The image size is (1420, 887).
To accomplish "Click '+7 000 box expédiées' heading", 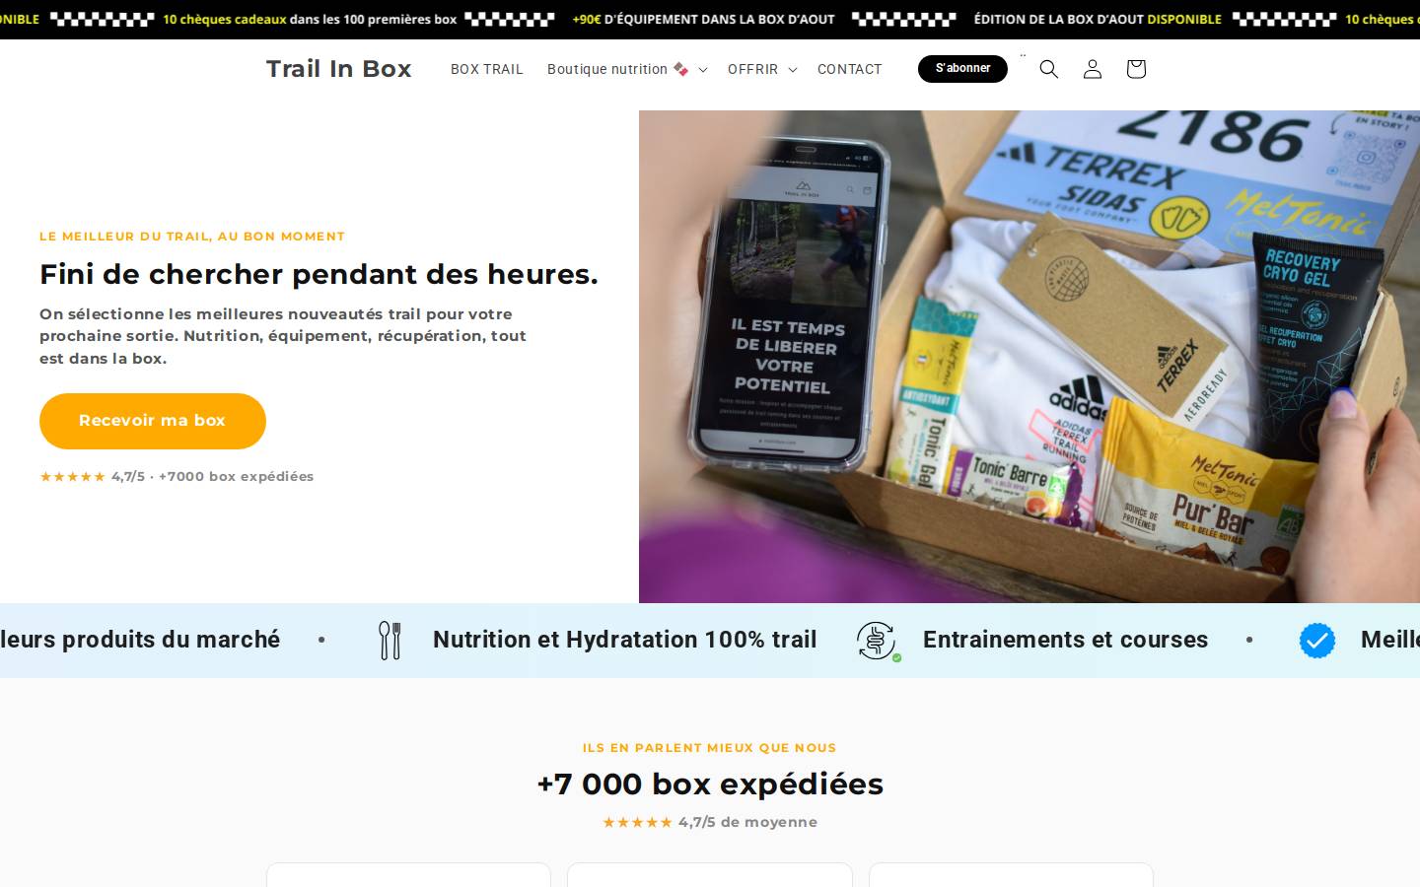I will point(710,785).
